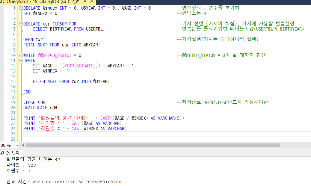Collapse the DECLARE cur CURSOR block on line 4

(21, 24)
